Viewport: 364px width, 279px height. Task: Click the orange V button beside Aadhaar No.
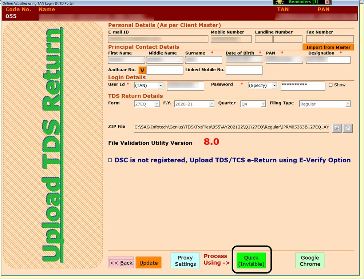tap(142, 70)
